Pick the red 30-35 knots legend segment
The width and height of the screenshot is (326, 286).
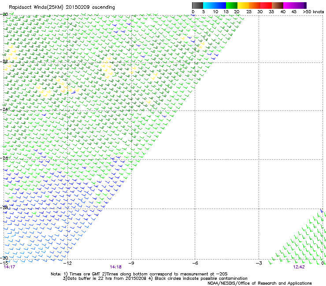[266, 5]
